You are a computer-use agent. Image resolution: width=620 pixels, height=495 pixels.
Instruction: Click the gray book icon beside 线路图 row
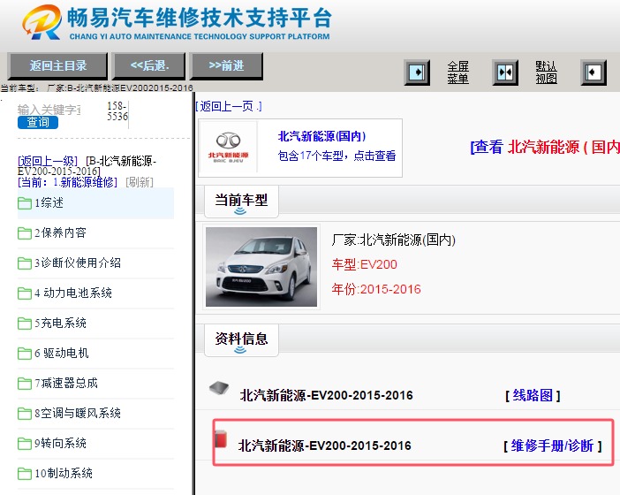219,388
